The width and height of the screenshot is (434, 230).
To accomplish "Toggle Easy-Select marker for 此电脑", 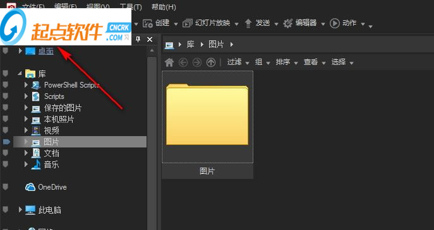I will tap(5, 210).
